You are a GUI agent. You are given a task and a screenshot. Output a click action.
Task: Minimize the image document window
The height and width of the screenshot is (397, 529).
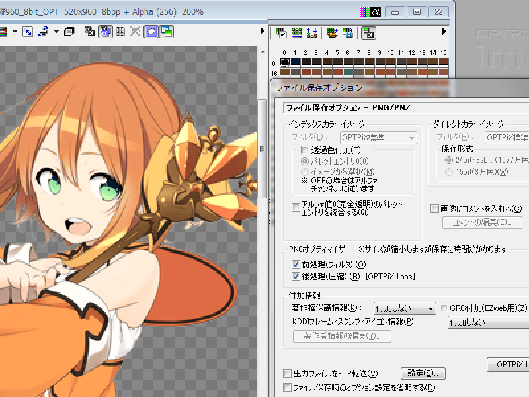pyautogui.click(x=395, y=12)
